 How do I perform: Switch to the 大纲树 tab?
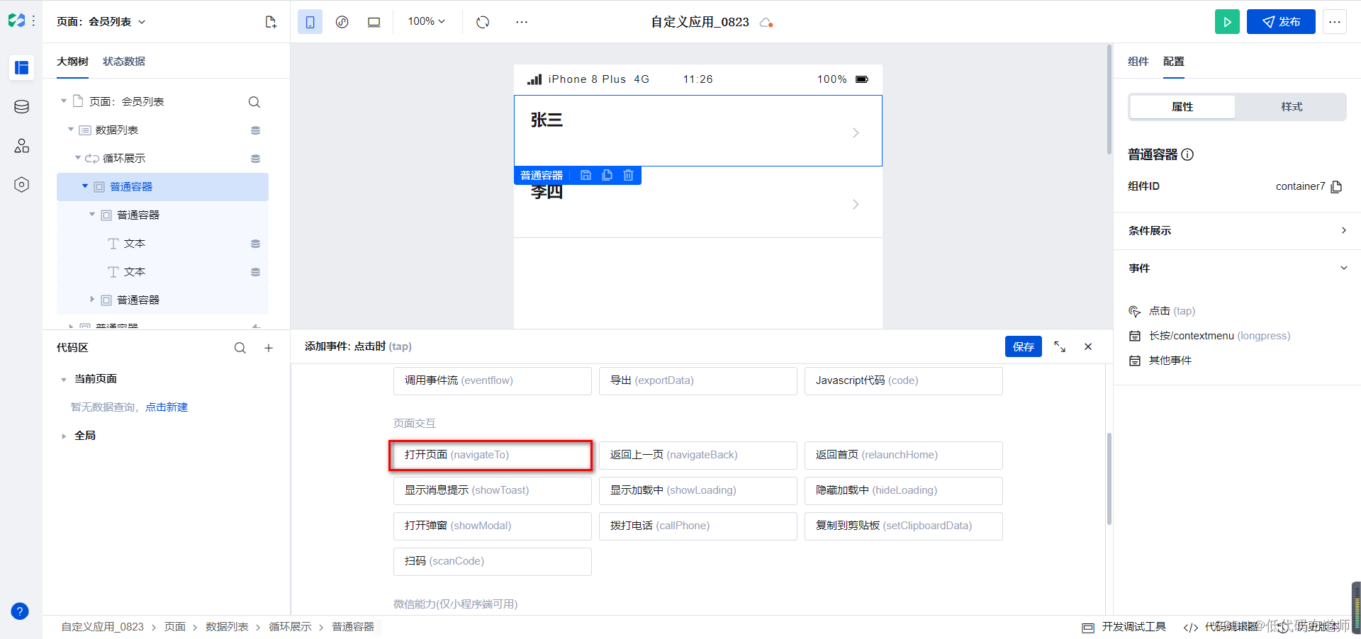pyautogui.click(x=72, y=62)
